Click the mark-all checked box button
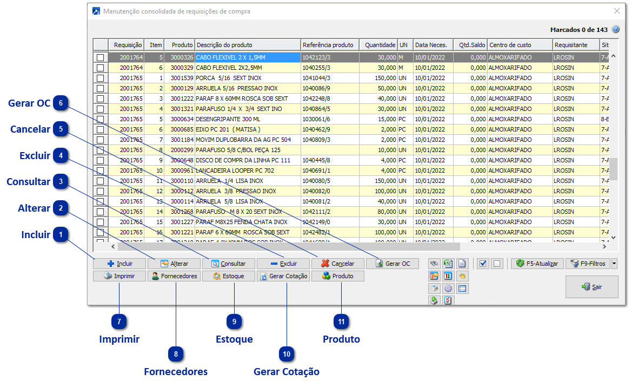 tap(483, 264)
